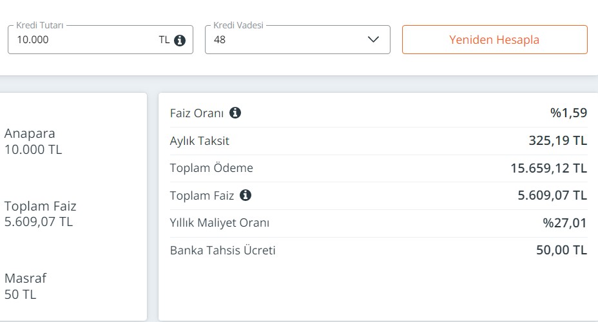
Task: Click Toplam Faiz summary in left panel
Action: click(41, 214)
